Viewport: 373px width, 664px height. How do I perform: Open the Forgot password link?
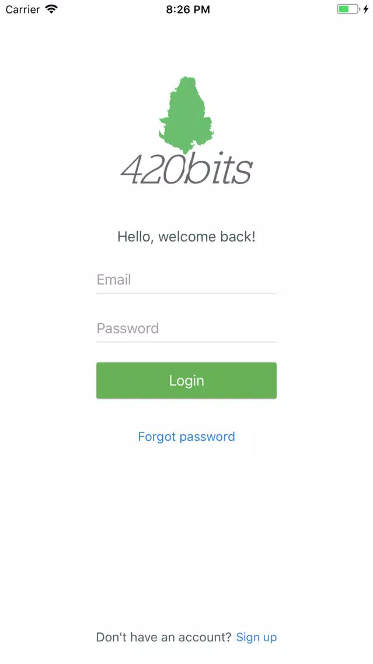pyautogui.click(x=187, y=437)
